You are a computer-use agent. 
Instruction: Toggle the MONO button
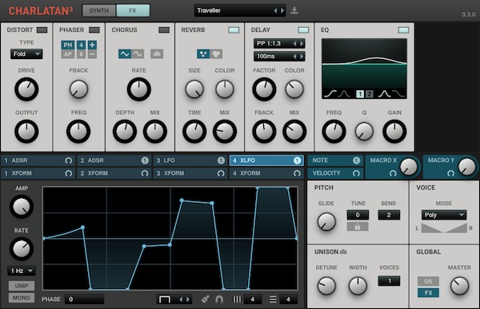click(x=22, y=298)
